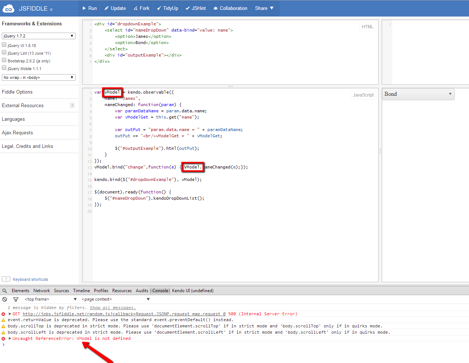Open the jobs.jsfiddle.net random.js URL link
Image resolution: width=469 pixels, height=363 pixels.
pyautogui.click(x=124, y=314)
